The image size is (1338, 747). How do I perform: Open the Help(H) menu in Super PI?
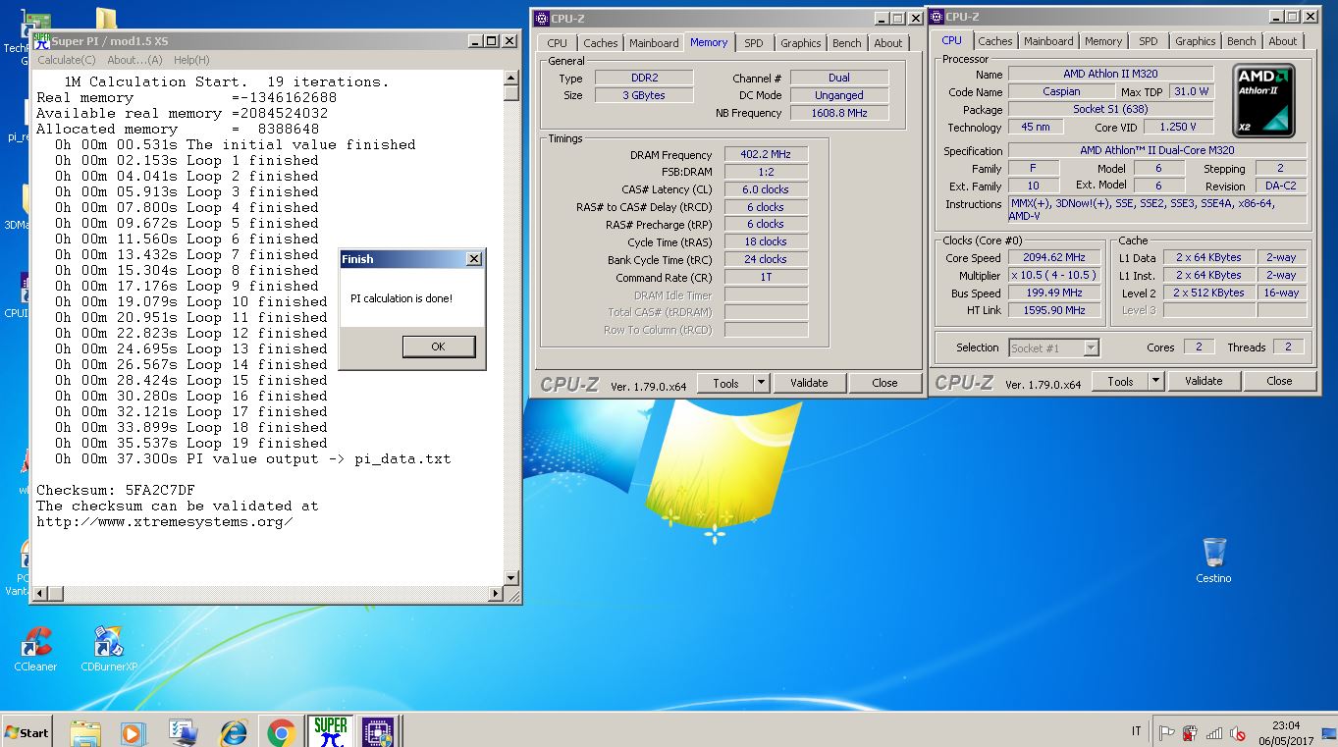(191, 60)
